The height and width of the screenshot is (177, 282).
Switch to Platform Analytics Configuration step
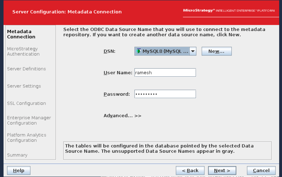(27, 138)
